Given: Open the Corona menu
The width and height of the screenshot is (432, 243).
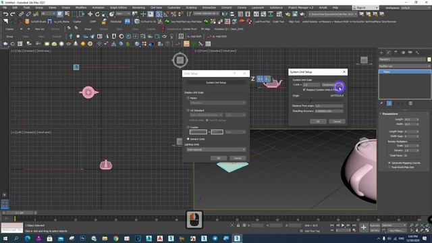Looking at the screenshot, I should pos(242,7).
